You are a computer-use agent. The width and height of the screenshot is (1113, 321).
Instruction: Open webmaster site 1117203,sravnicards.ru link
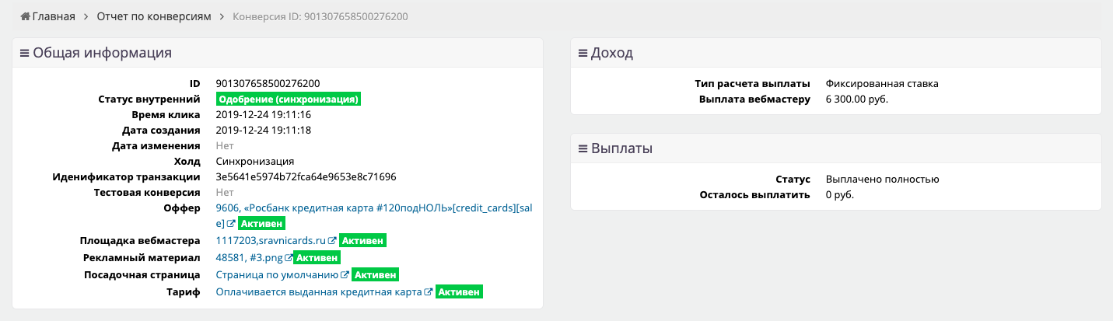pos(271,241)
